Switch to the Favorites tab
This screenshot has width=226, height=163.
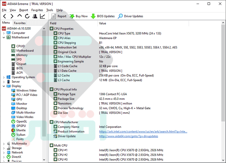pos(20,23)
